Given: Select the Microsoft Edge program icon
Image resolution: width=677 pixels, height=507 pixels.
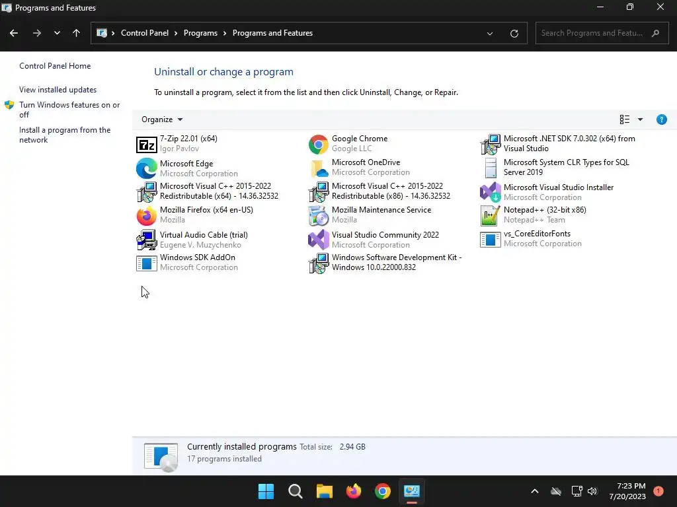Looking at the screenshot, I should 146,168.
